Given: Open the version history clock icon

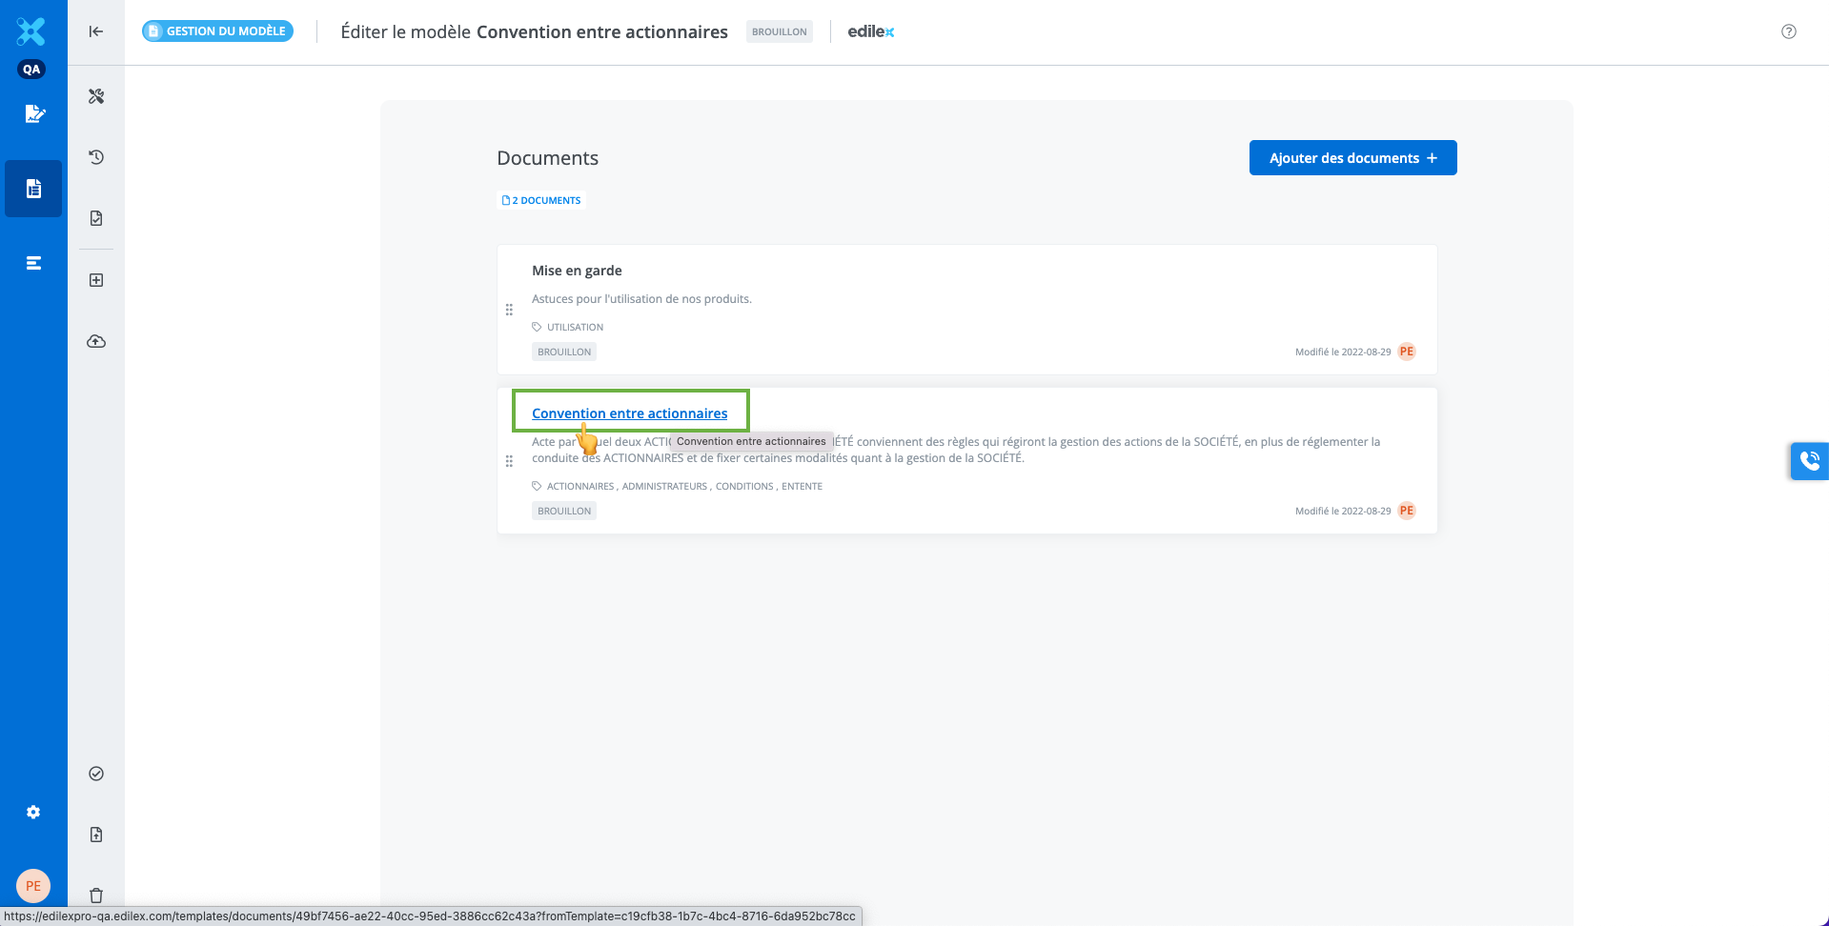Looking at the screenshot, I should (96, 157).
